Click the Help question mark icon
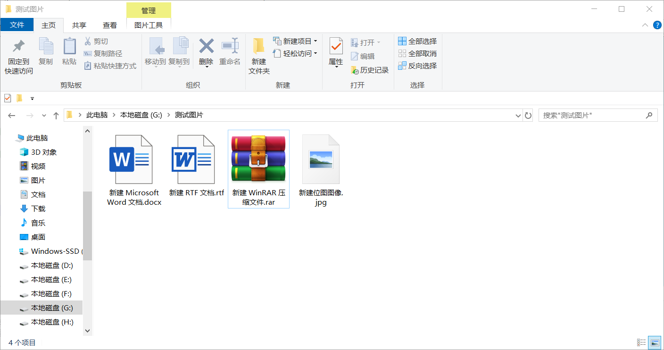Screen dimensions: 664x350 click(657, 25)
